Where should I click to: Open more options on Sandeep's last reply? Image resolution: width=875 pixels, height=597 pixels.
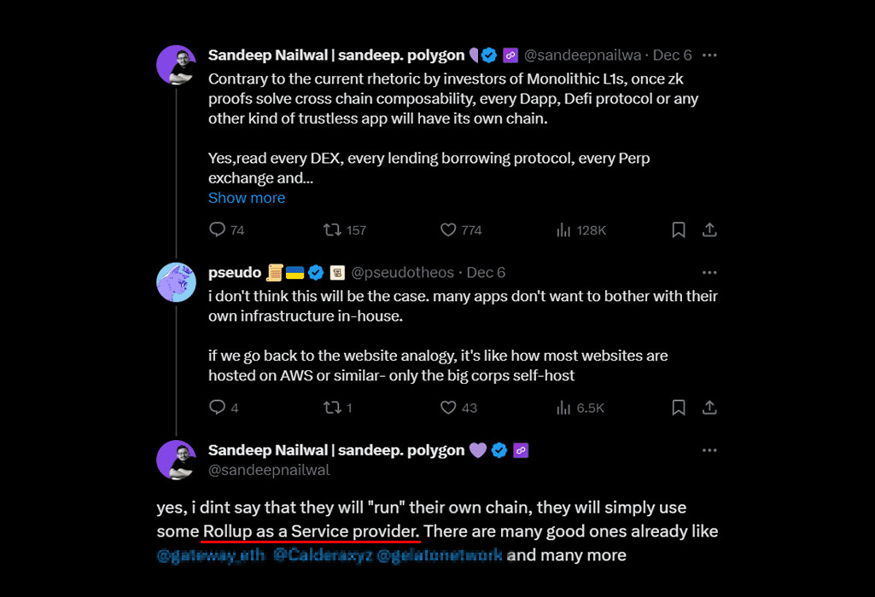point(709,450)
